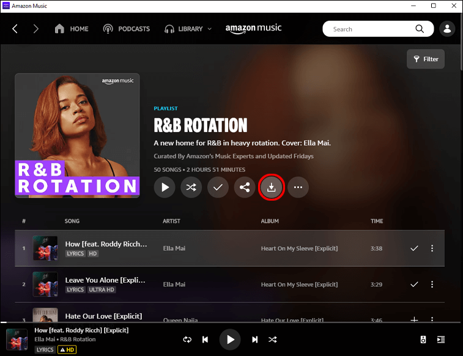The width and height of the screenshot is (463, 356).
Task: Open the play queue icon
Action: pyautogui.click(x=441, y=339)
